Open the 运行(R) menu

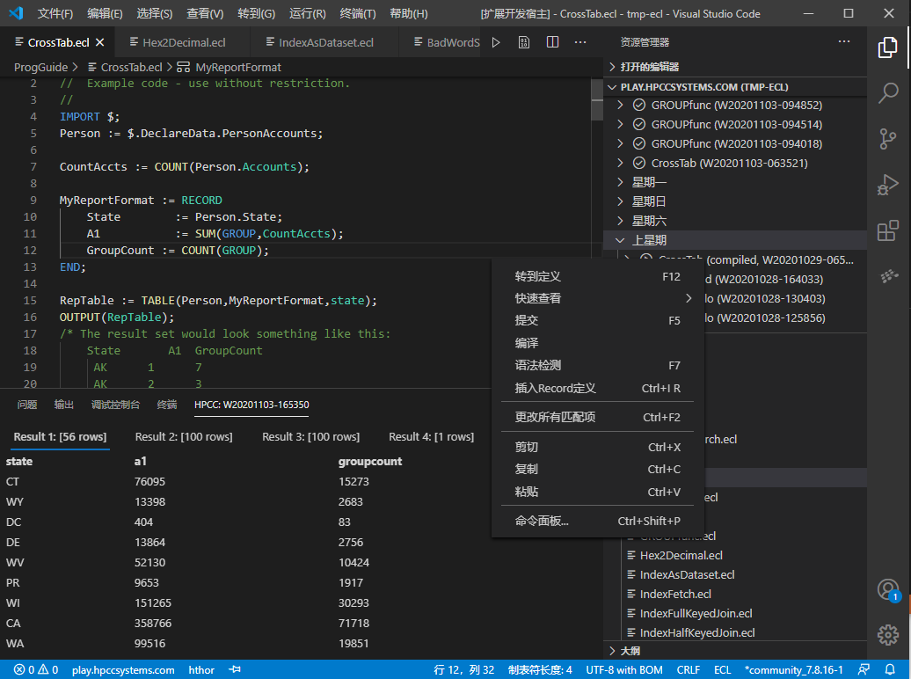point(308,13)
